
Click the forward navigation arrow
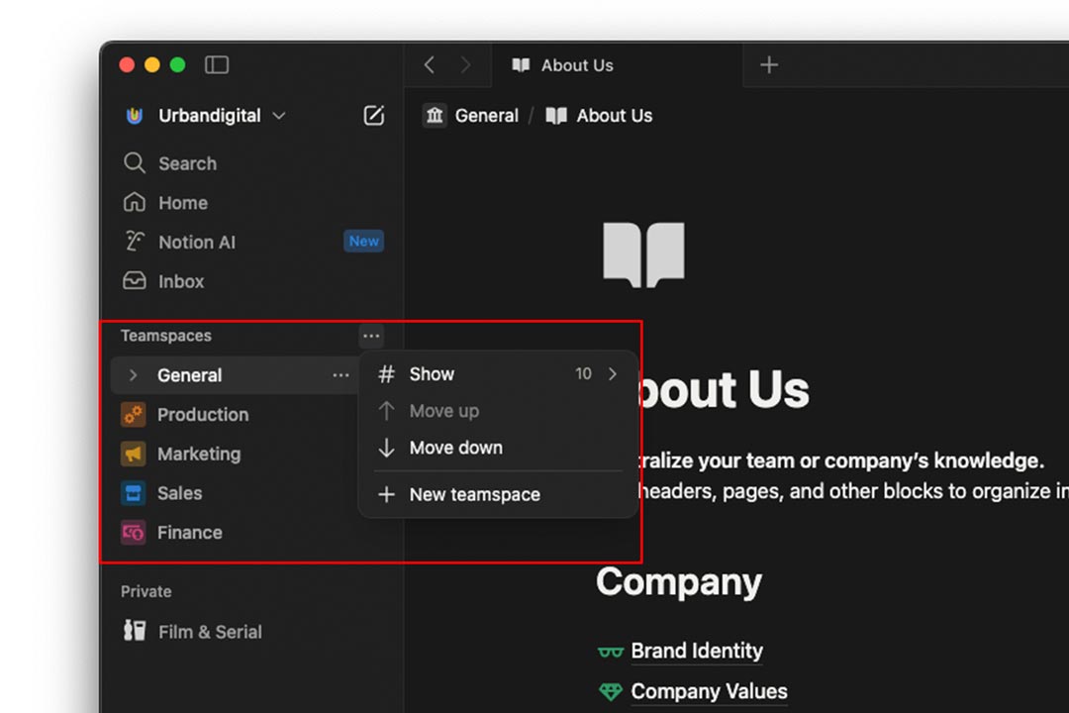(465, 64)
